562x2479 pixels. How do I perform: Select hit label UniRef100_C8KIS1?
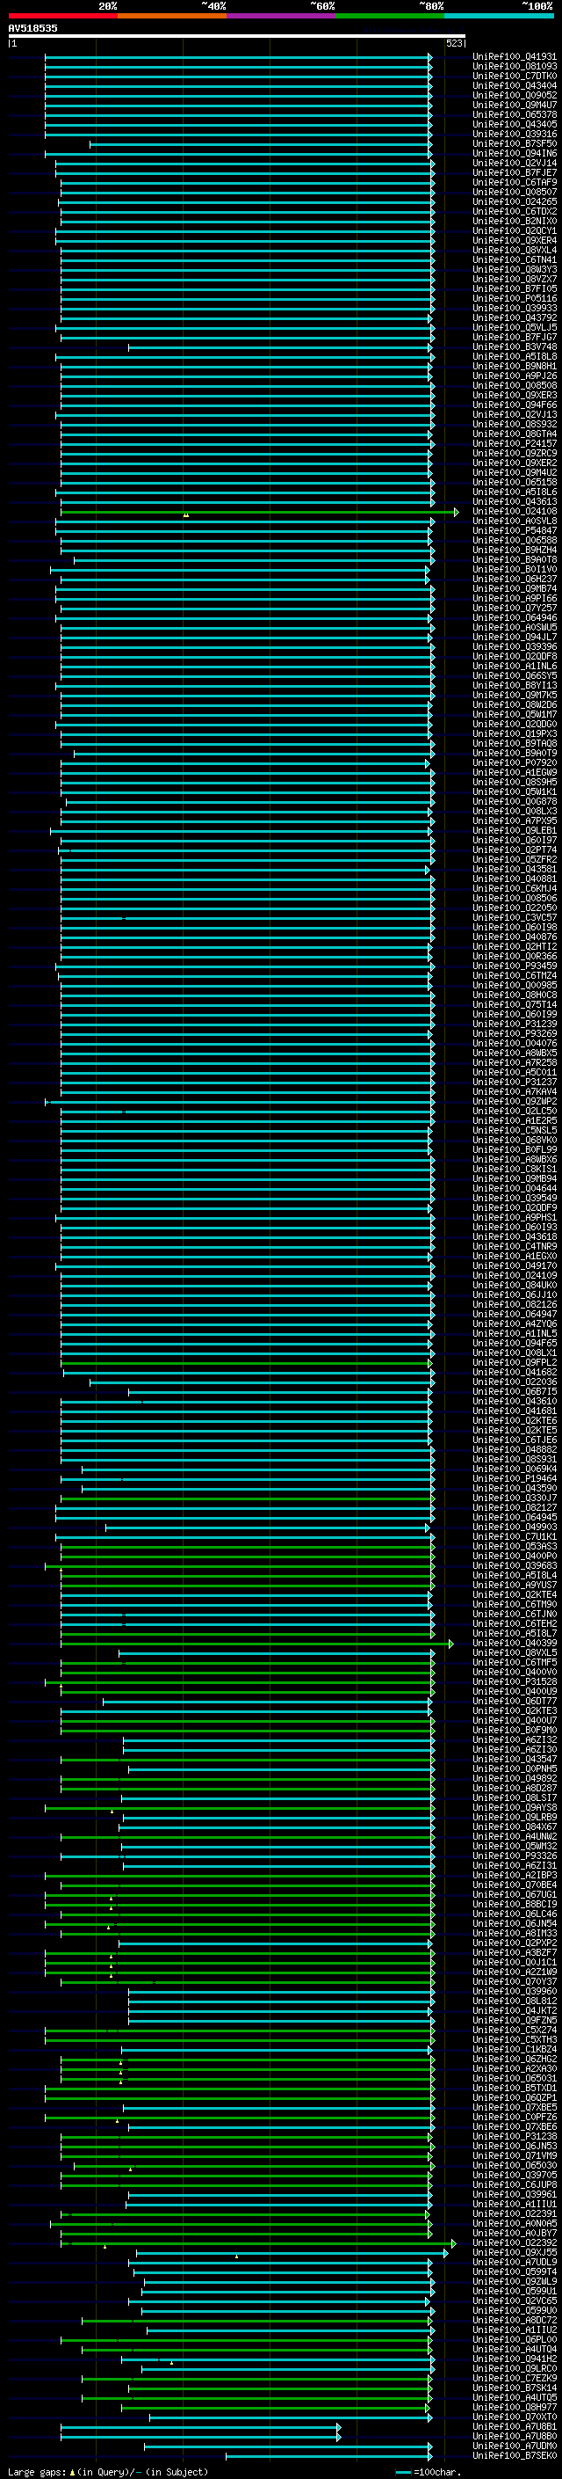514,1169
